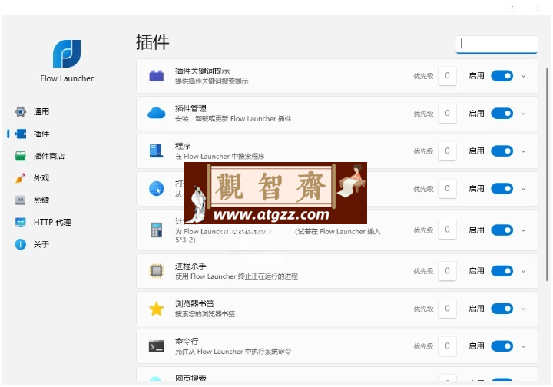Viewport: 553px width, 387px height.
Task: Disable the 插件关键词提示 plugin switch
Action: (502, 76)
